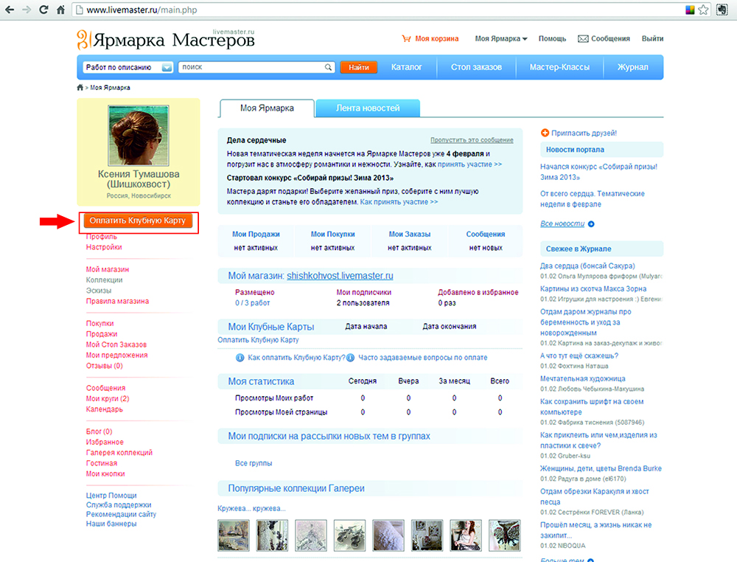Click 0 / 3 работ link
Image resolution: width=737 pixels, height=562 pixels.
252,303
